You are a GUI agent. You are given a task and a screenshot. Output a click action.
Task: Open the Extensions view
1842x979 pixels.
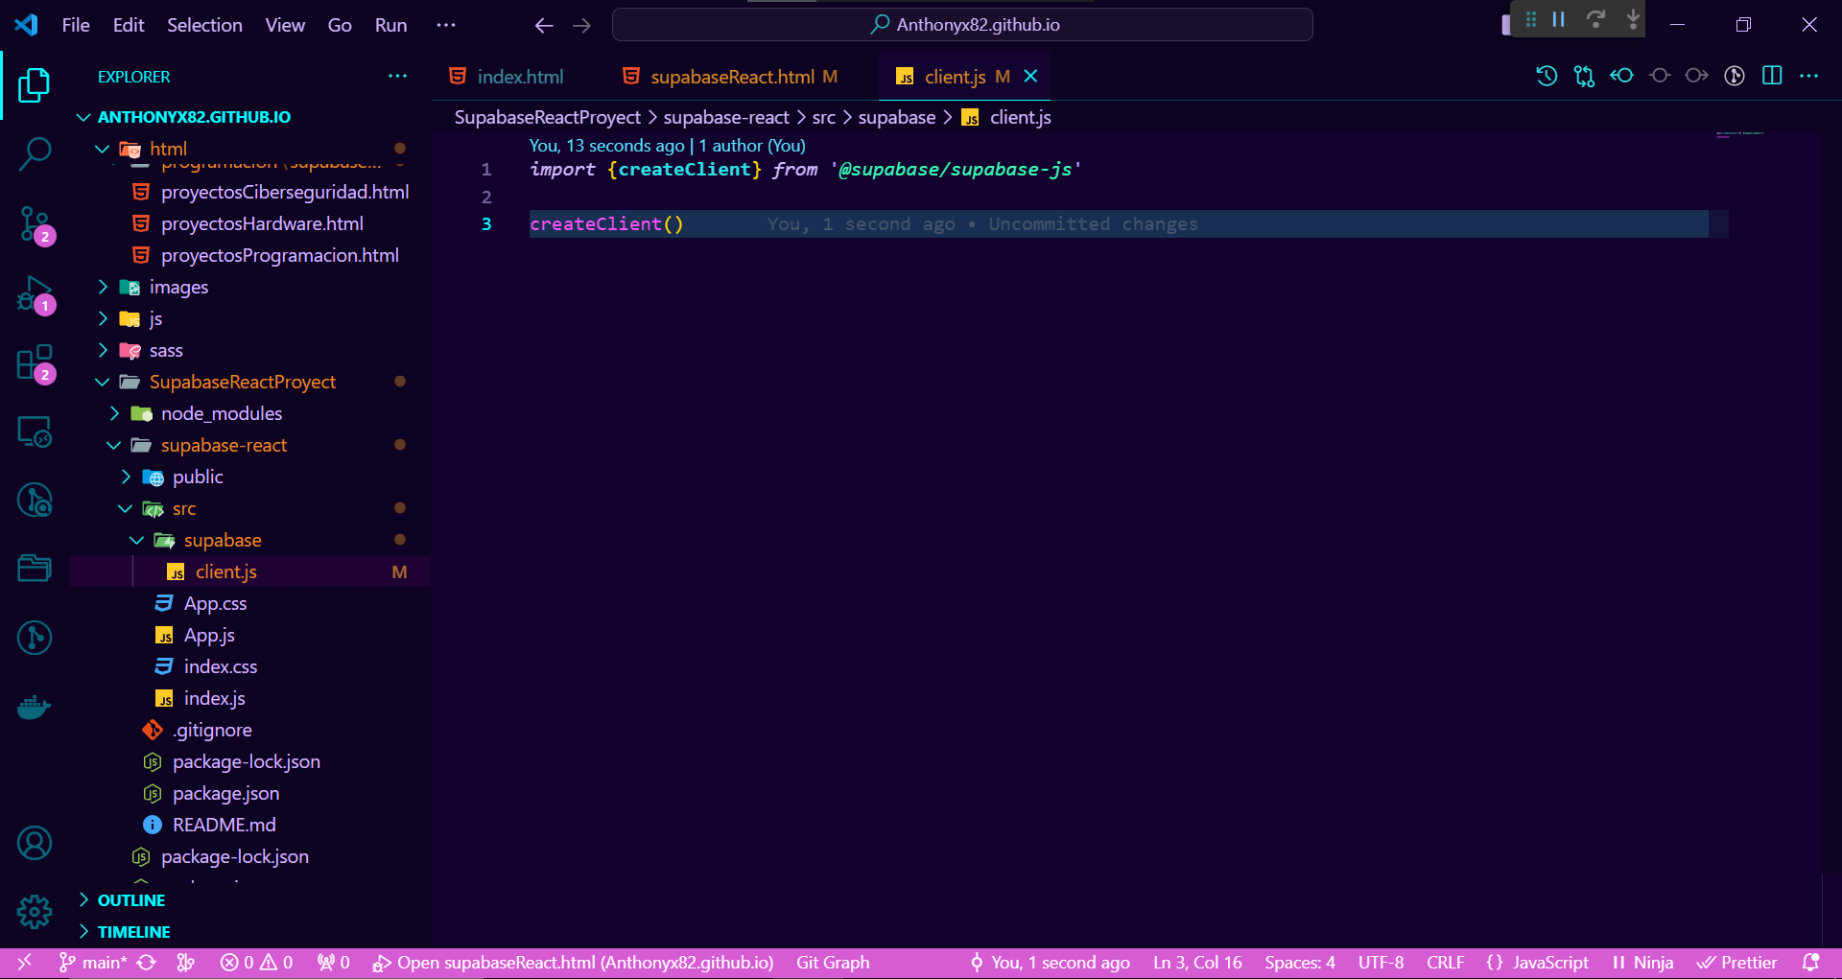[35, 363]
